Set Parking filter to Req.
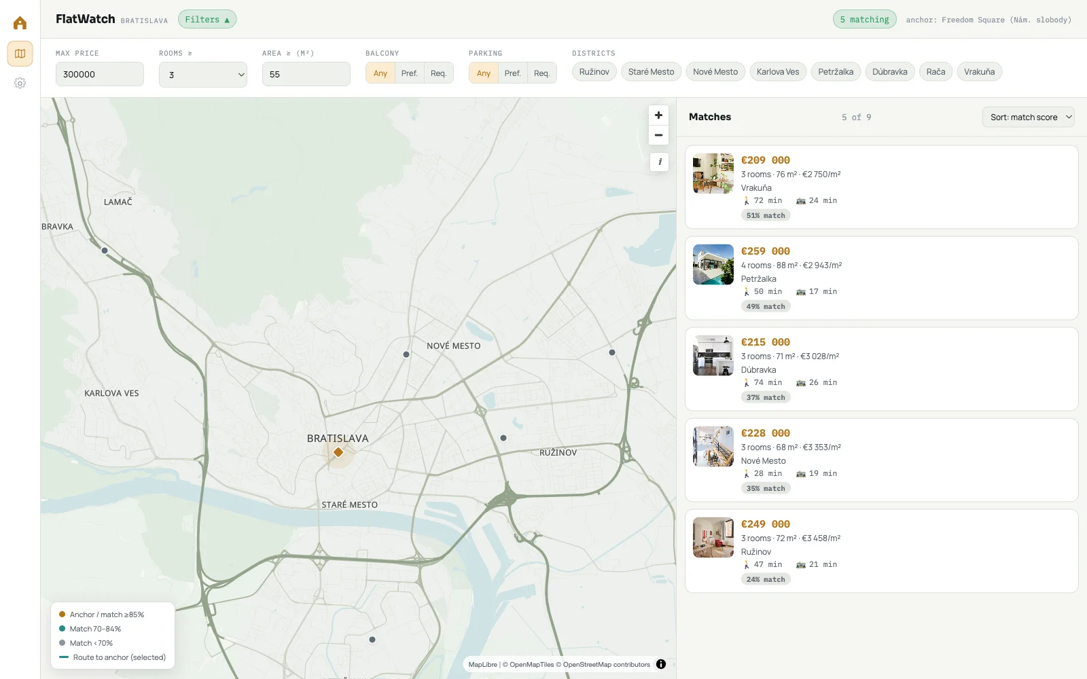Screen dimensions: 1087x679 (541, 73)
